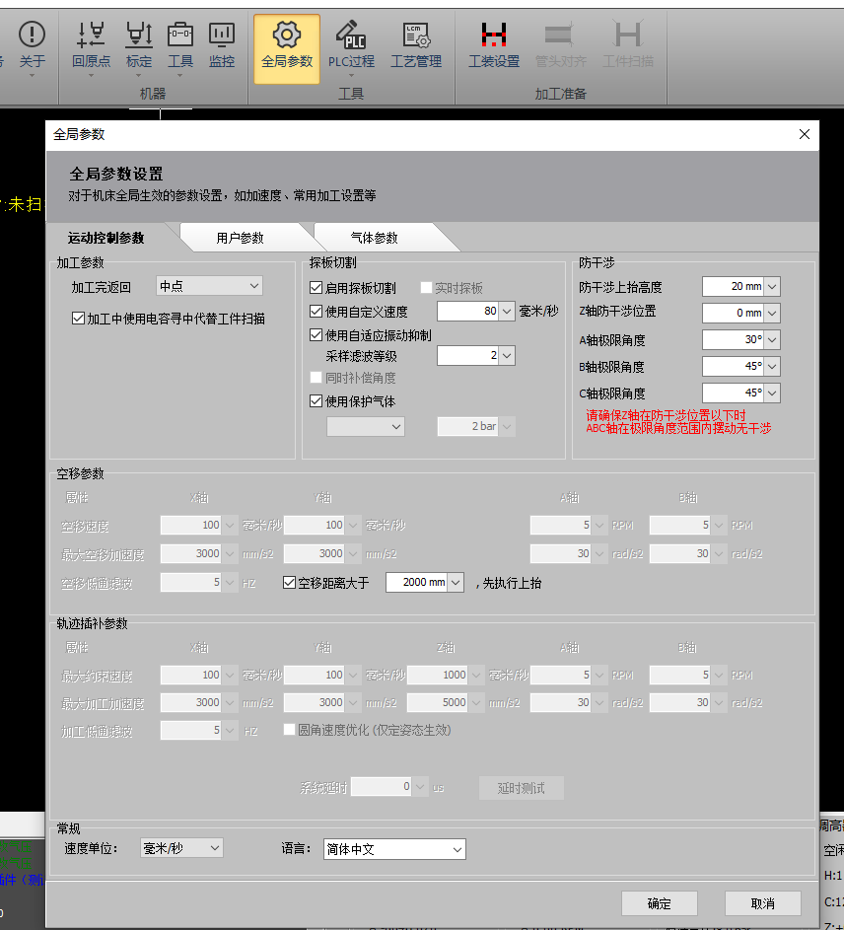
Task: Open the 采样滤波等级 dropdown
Action: coord(507,356)
